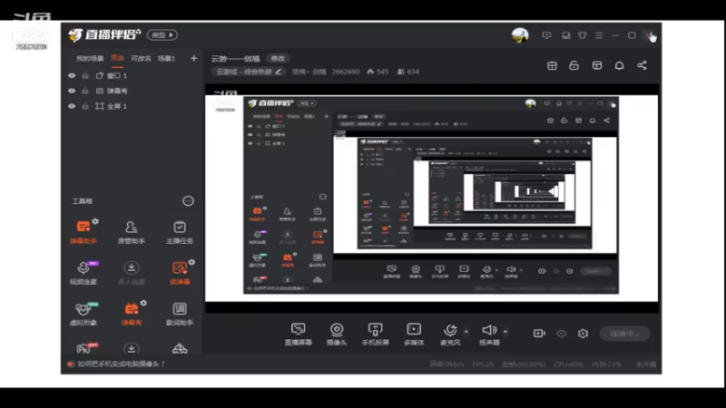
Task: Open the 弹幕秀 tool in toolbox
Action: pyautogui.click(x=131, y=313)
